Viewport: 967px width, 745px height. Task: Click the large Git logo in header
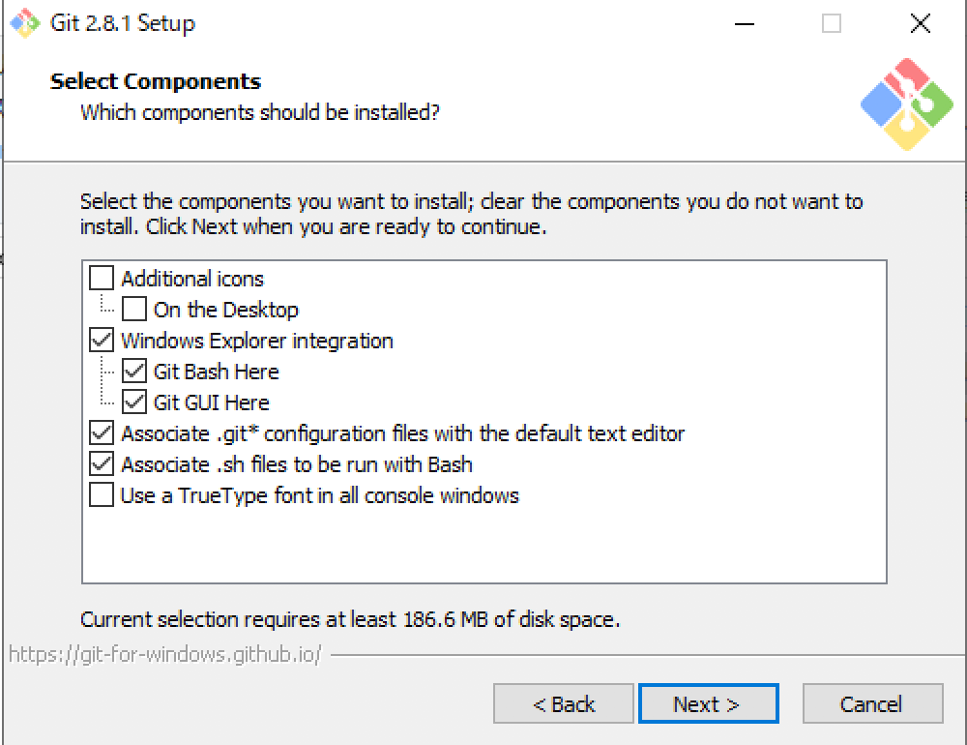click(907, 104)
